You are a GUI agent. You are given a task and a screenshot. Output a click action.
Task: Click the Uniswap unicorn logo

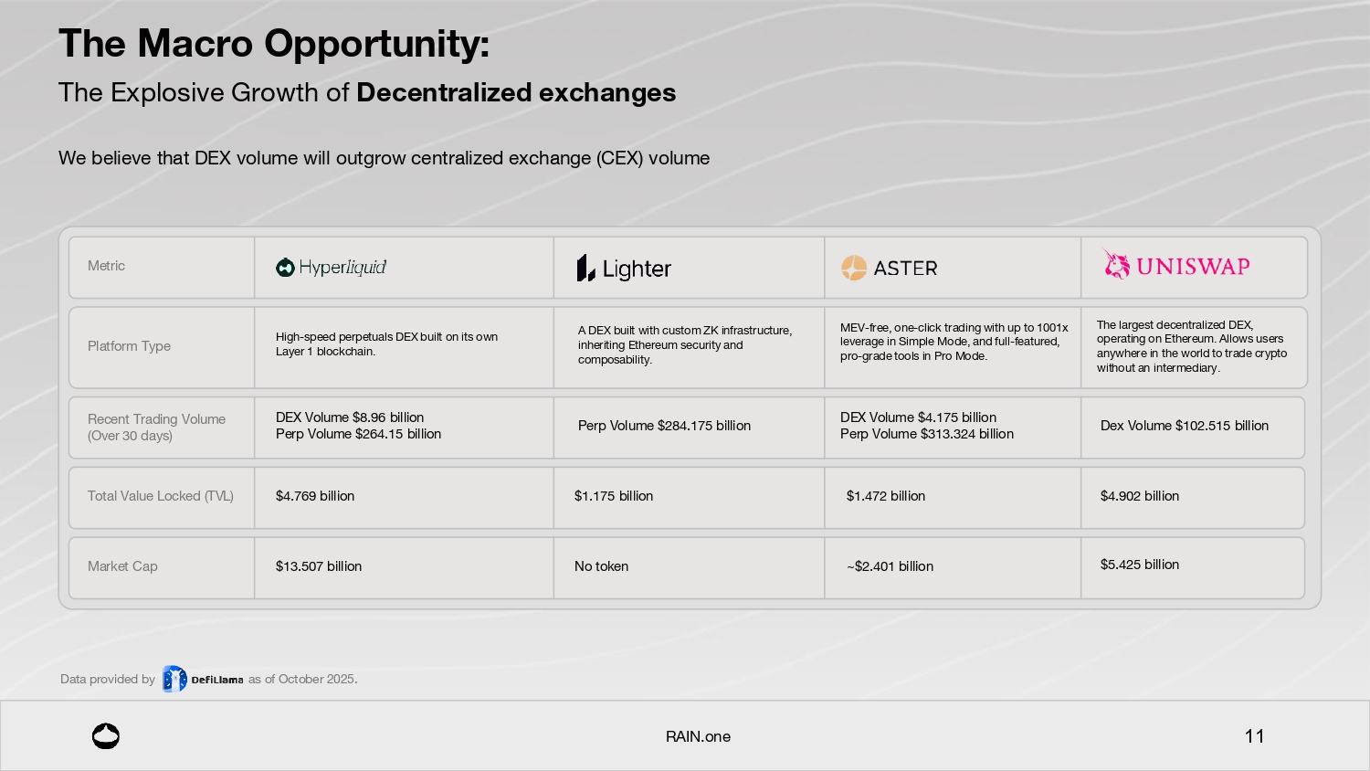tap(1116, 265)
